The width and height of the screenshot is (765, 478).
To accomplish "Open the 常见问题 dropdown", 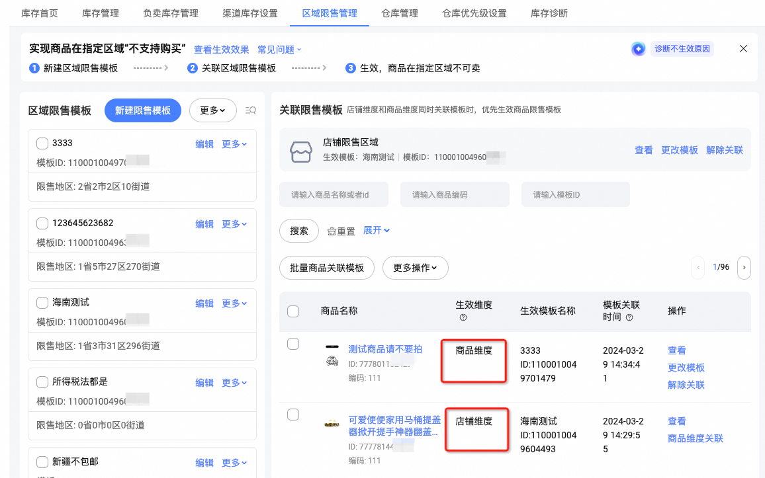I will (279, 50).
